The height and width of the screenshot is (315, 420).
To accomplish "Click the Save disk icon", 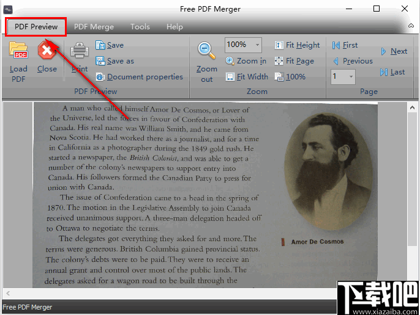I will tap(100, 45).
